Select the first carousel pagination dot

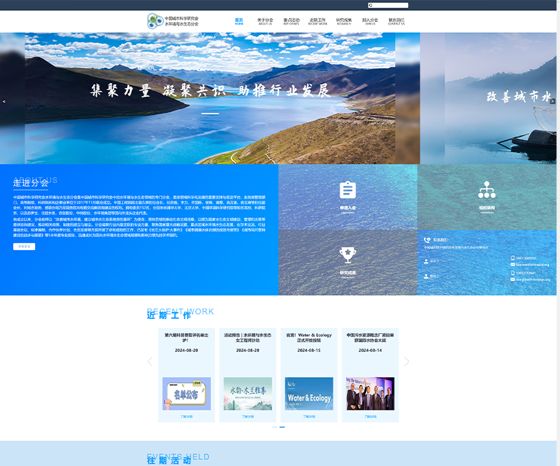(275, 427)
